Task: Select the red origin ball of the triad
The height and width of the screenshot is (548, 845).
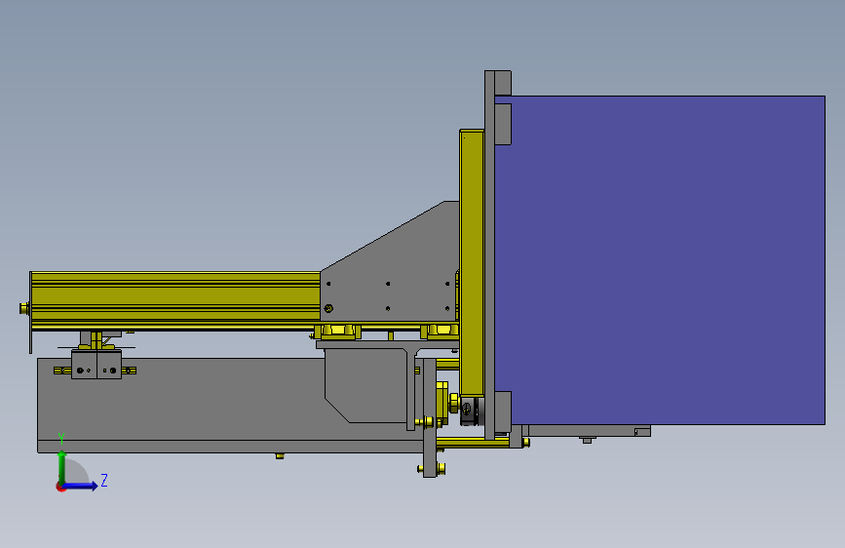Action: pos(60,487)
